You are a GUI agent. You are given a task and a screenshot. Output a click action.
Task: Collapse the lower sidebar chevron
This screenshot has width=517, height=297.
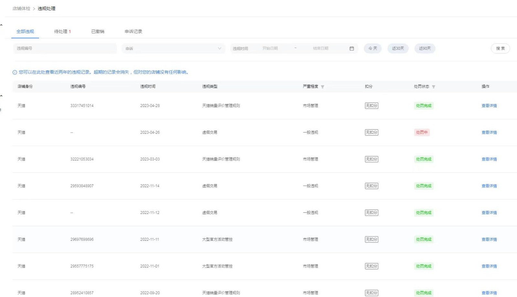click(2, 96)
